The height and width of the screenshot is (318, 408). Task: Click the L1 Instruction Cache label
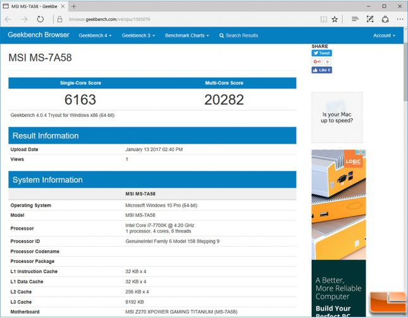tap(34, 271)
